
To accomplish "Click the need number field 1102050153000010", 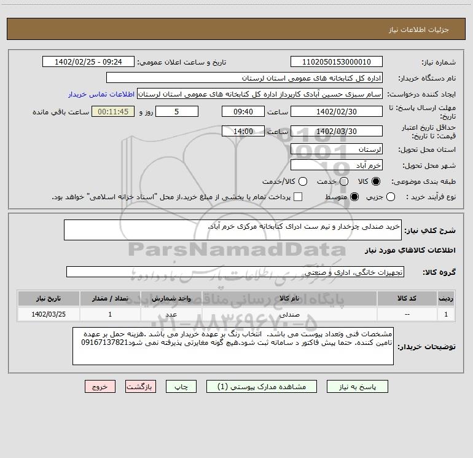I will pyautogui.click(x=337, y=61).
